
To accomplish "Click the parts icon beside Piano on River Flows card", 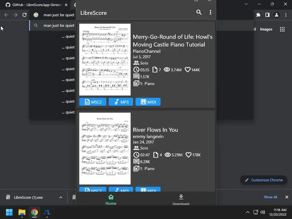I will [x=136, y=169].
